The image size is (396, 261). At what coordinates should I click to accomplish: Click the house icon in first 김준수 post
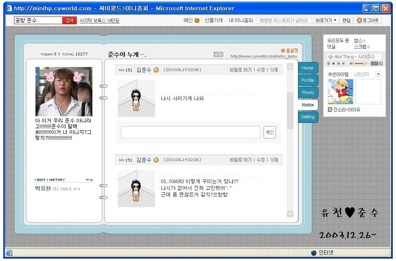[156, 70]
